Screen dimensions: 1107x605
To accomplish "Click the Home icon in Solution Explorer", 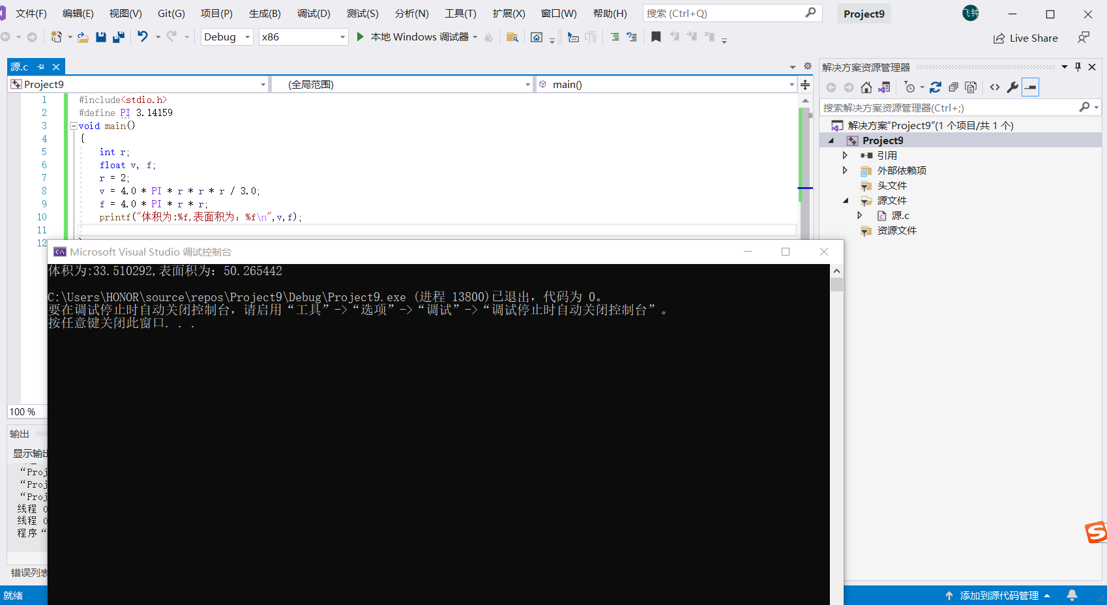I will tap(866, 87).
